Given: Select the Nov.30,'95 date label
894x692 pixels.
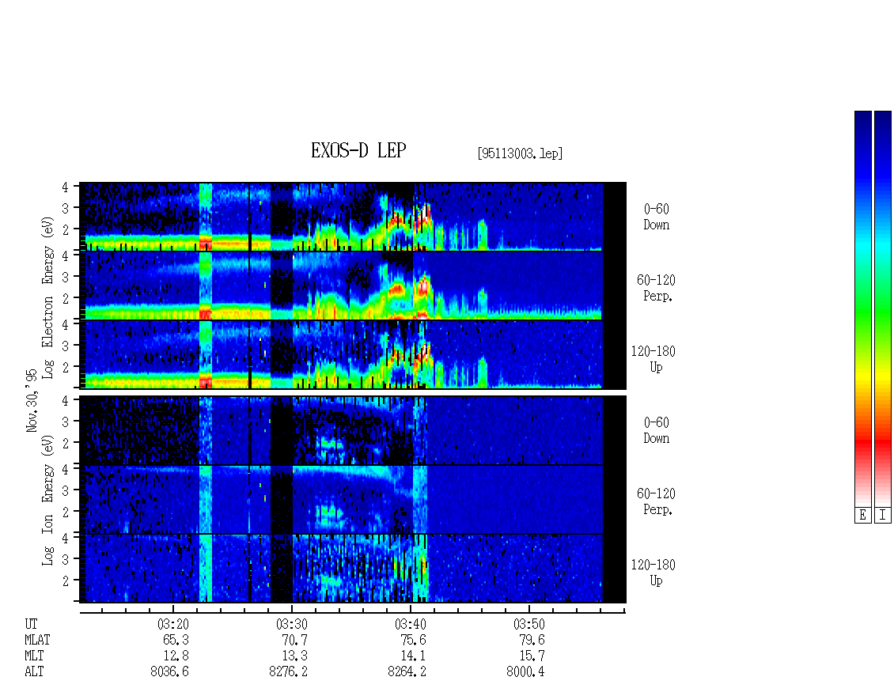Looking at the screenshot, I should tap(32, 401).
